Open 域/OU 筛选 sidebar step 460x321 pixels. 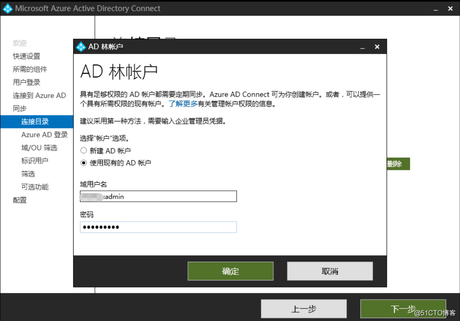point(39,148)
